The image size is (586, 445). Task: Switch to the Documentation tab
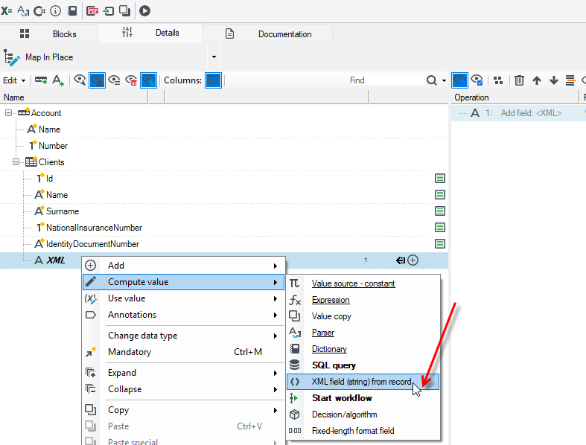click(x=268, y=34)
